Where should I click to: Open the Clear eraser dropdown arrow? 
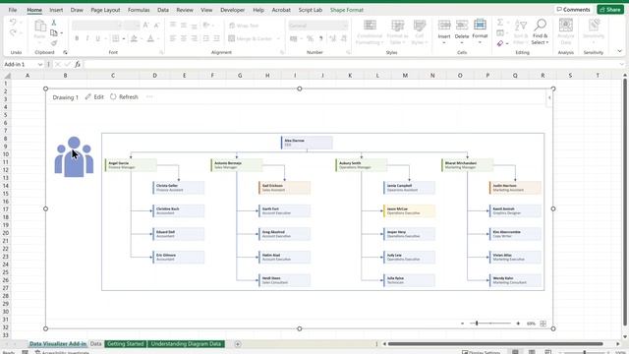507,43
